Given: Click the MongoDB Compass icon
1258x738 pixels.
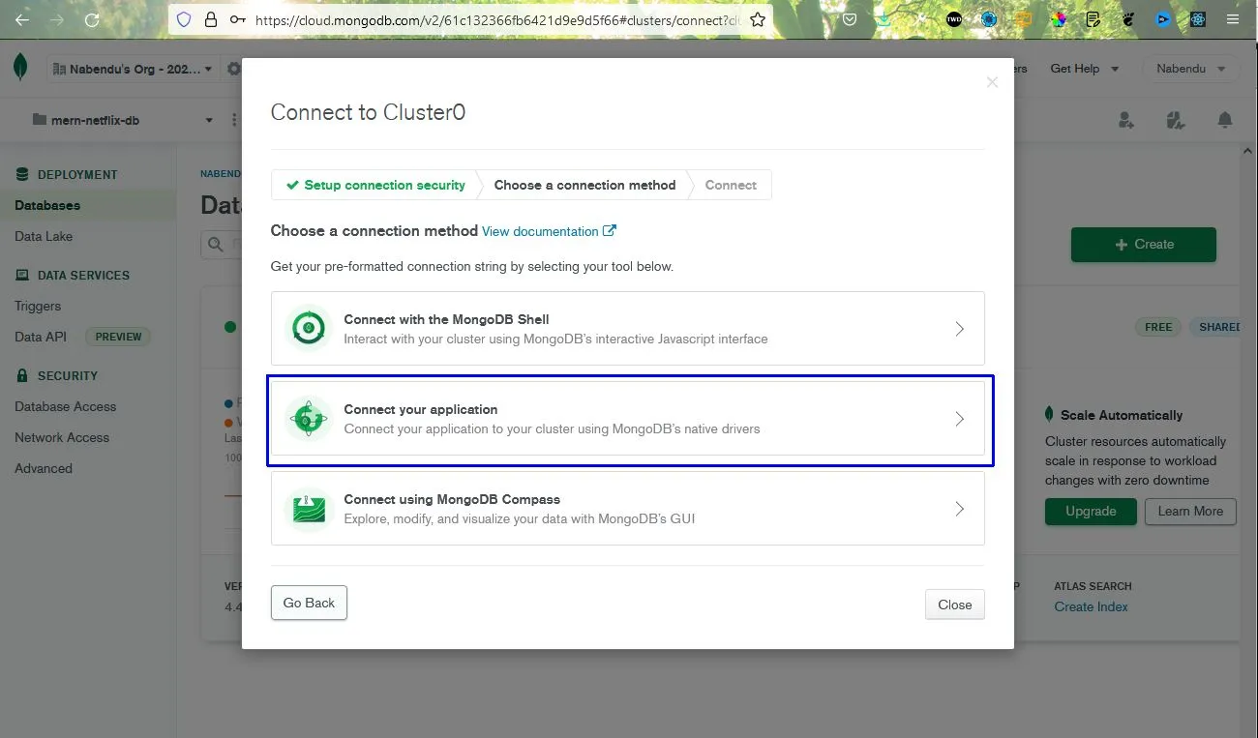Looking at the screenshot, I should (x=309, y=508).
